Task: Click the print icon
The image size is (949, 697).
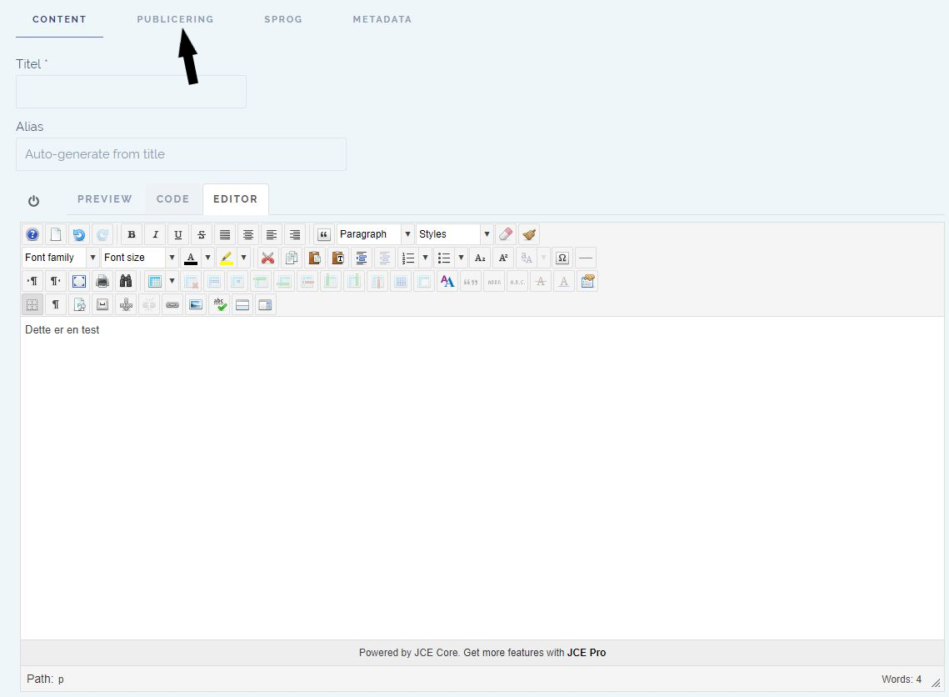Action: pos(102,282)
